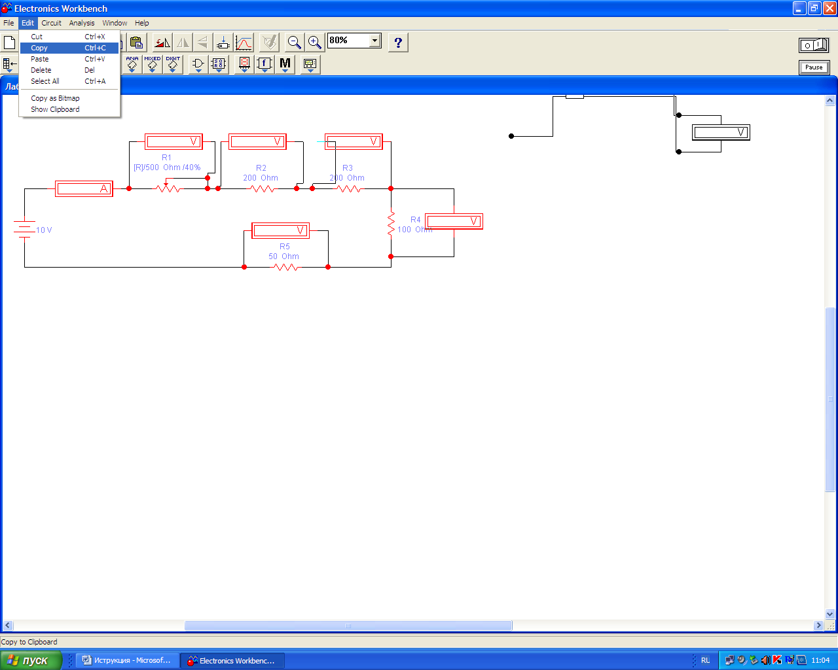Click the vertical scrollbar up arrow
The width and height of the screenshot is (838, 670).
[830, 101]
